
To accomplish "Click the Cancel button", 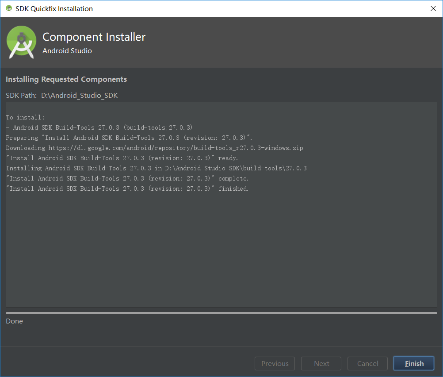I will click(367, 363).
